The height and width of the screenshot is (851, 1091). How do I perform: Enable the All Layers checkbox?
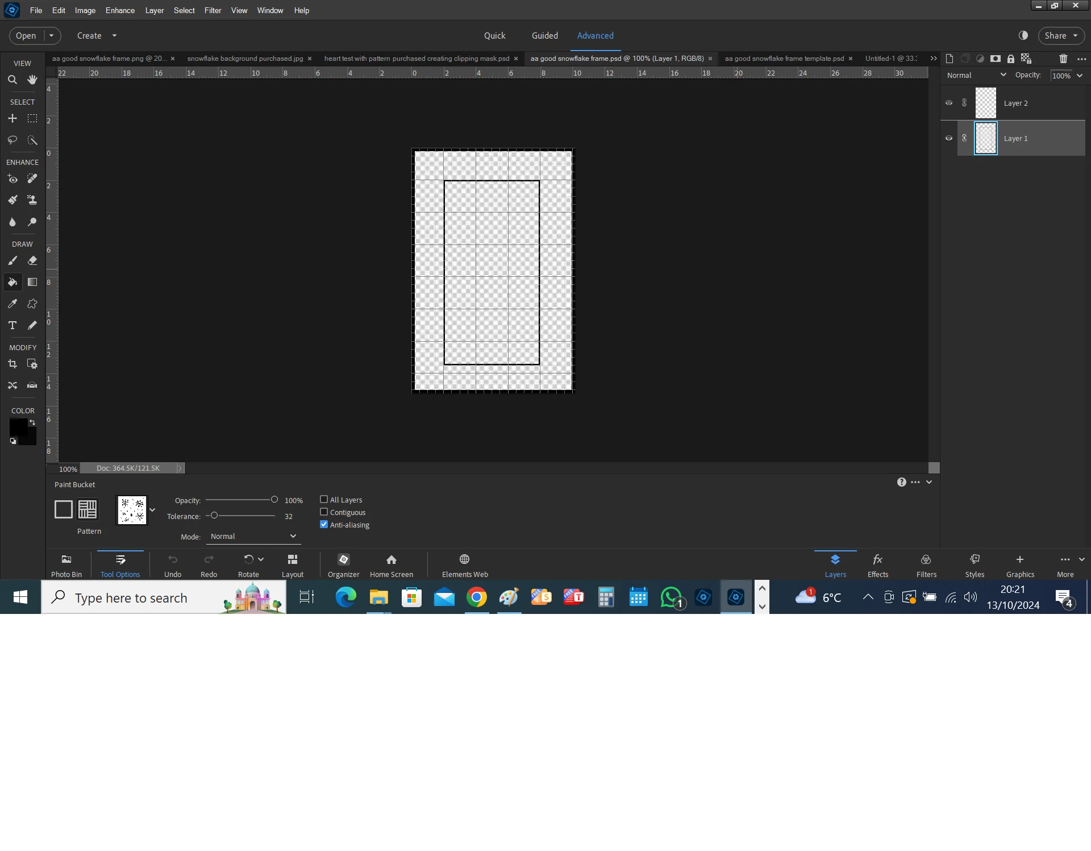tap(324, 499)
